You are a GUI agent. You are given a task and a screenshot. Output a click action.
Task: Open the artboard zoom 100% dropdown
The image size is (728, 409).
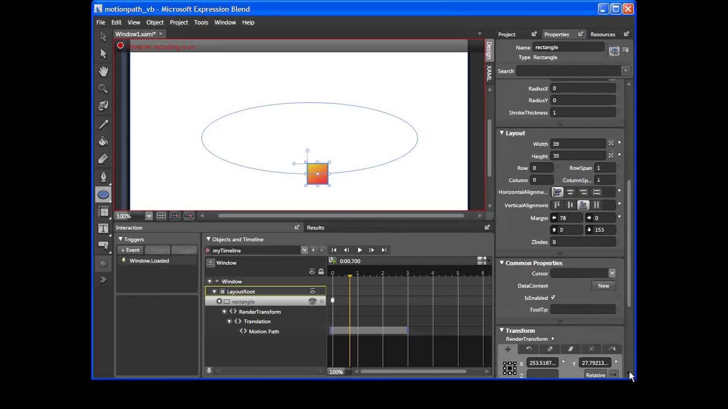pos(149,216)
